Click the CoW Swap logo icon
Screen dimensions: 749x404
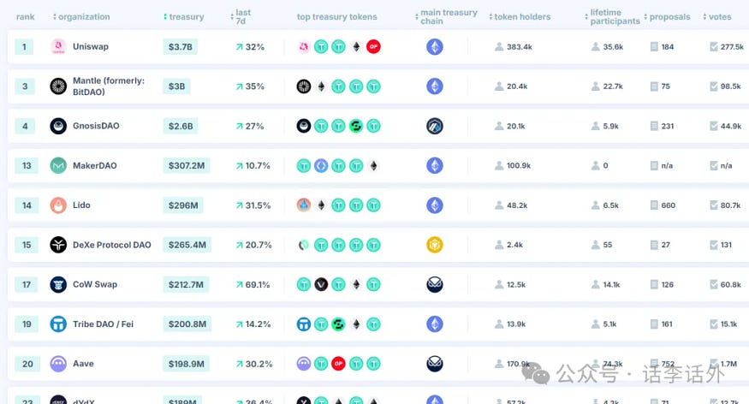(x=58, y=285)
